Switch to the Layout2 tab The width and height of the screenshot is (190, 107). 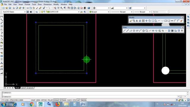pos(31,88)
